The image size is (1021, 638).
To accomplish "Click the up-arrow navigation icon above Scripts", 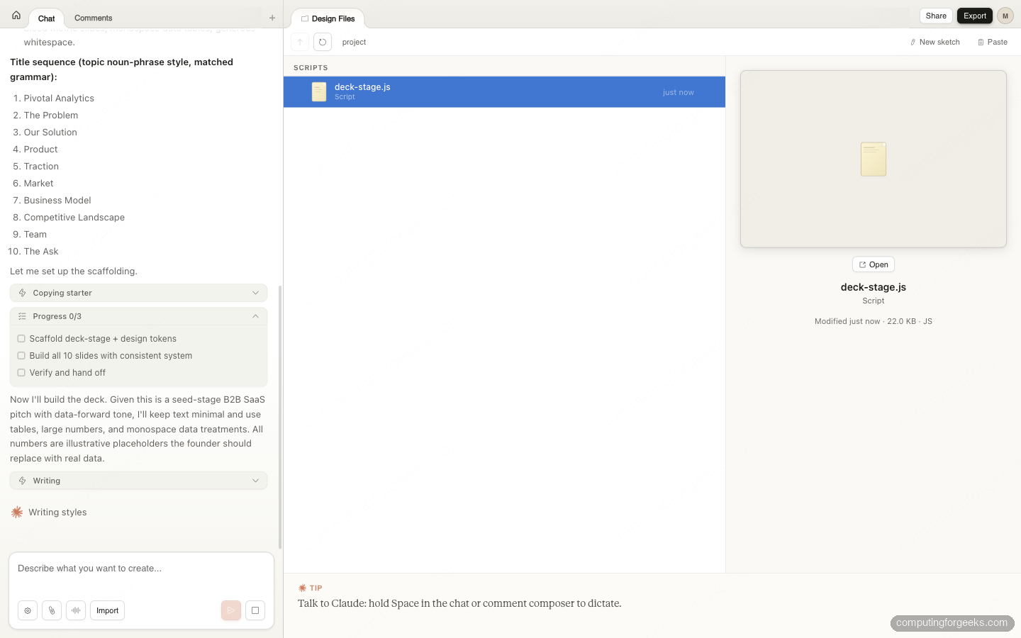I will (299, 42).
